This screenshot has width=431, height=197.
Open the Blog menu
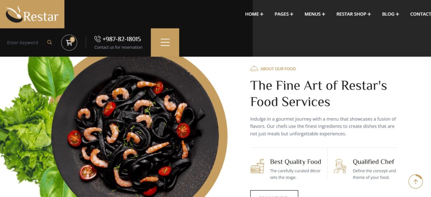click(x=390, y=14)
